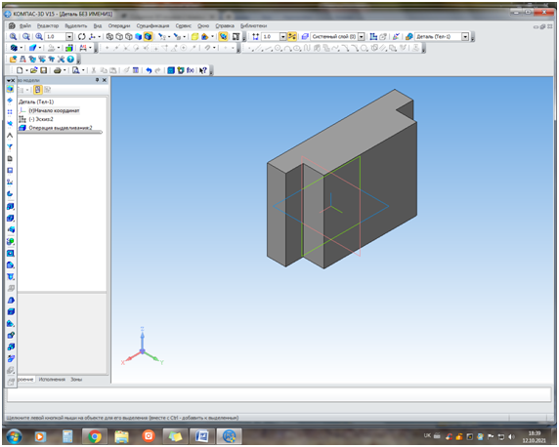Close the model tree panel
559x447 pixels.
point(105,80)
